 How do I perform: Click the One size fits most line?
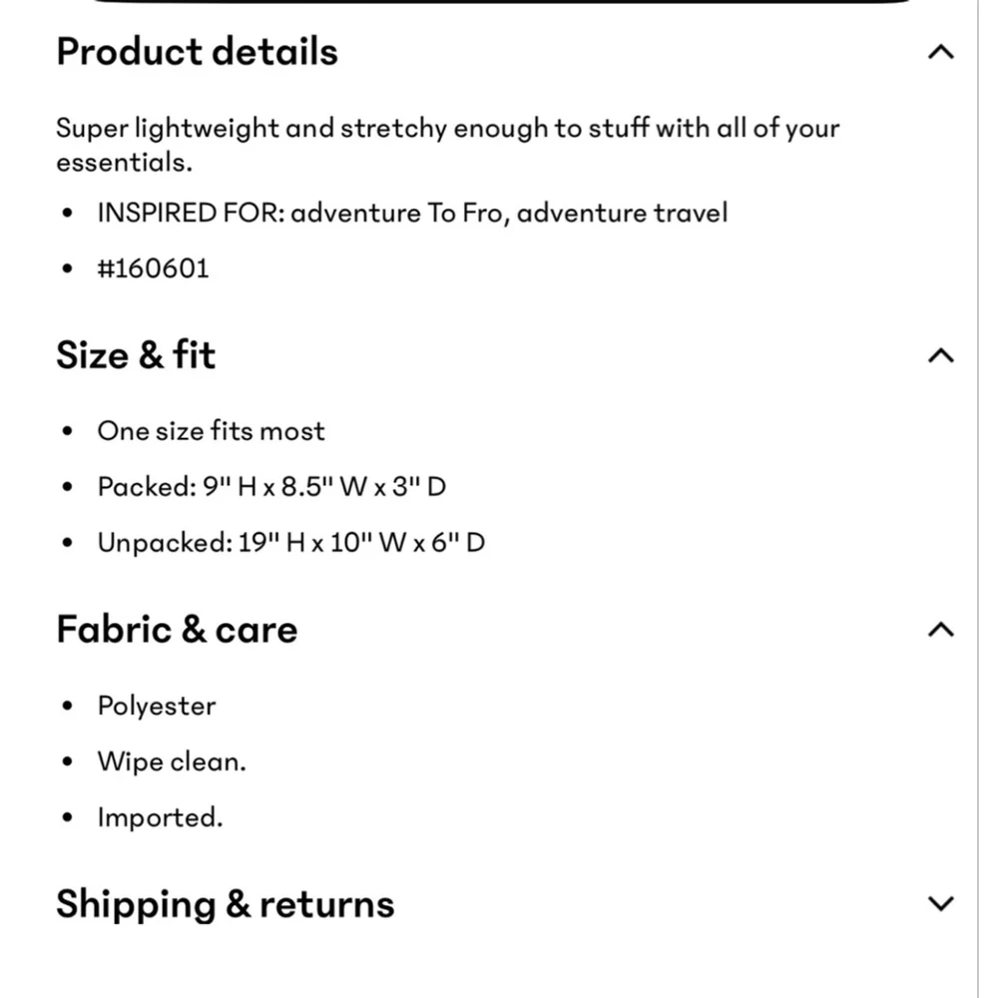212,431
